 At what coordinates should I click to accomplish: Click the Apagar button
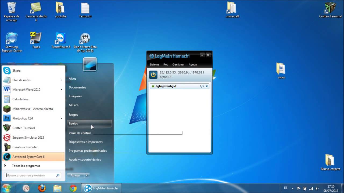pyautogui.click(x=76, y=175)
